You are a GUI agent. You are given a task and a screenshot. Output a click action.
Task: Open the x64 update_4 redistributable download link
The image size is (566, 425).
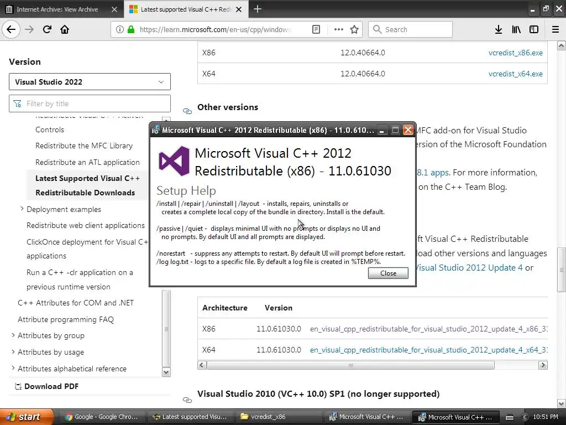point(429,350)
